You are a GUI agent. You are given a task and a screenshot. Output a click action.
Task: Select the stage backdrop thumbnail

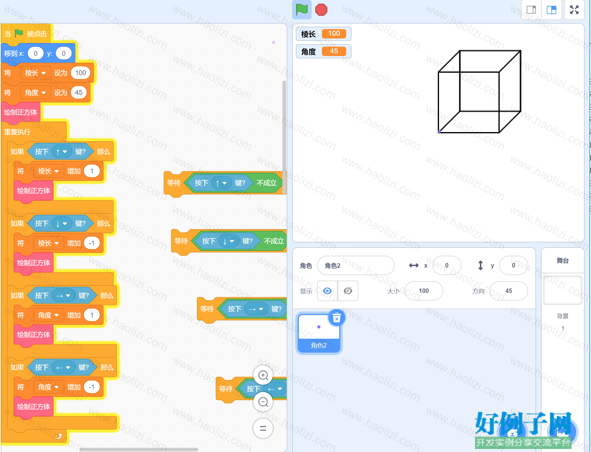click(562, 290)
